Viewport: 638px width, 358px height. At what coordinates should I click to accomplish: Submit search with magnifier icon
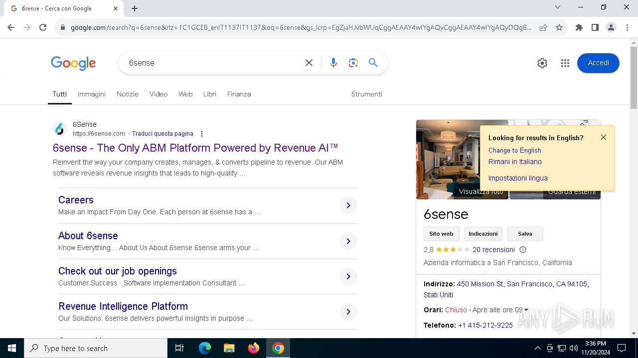[373, 63]
